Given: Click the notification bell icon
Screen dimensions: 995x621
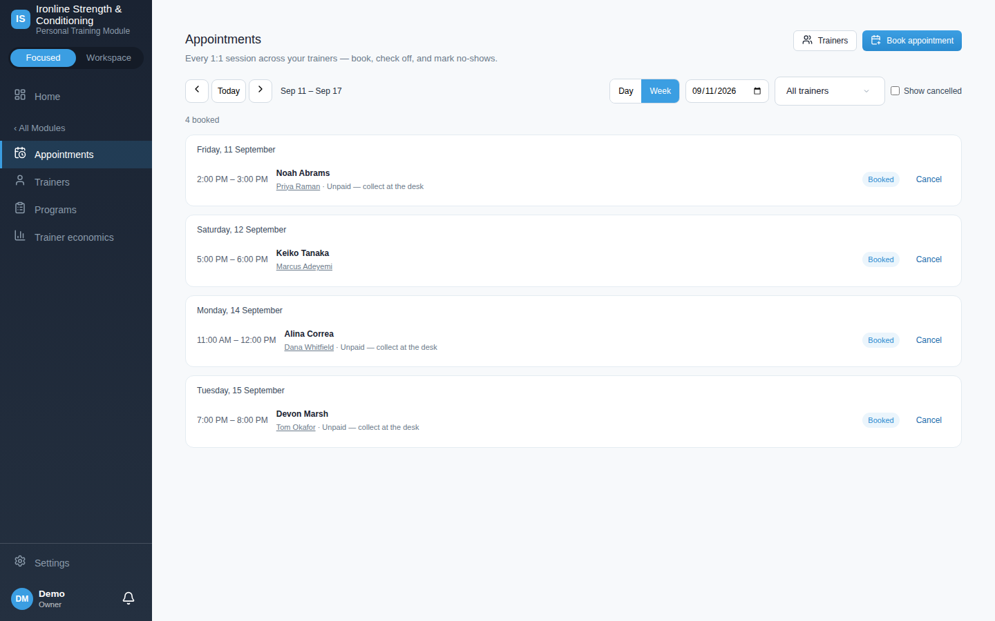Looking at the screenshot, I should tap(129, 598).
